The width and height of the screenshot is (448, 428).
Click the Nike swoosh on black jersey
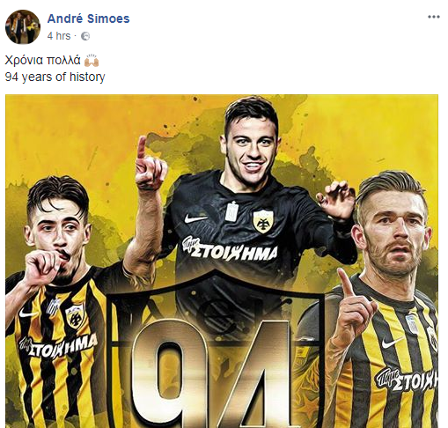(x=195, y=218)
